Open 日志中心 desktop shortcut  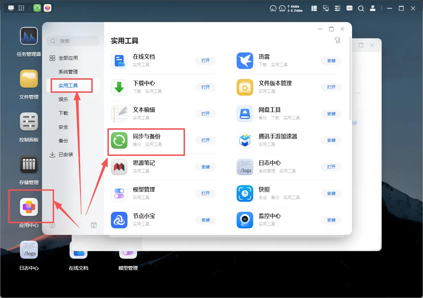coord(29,250)
